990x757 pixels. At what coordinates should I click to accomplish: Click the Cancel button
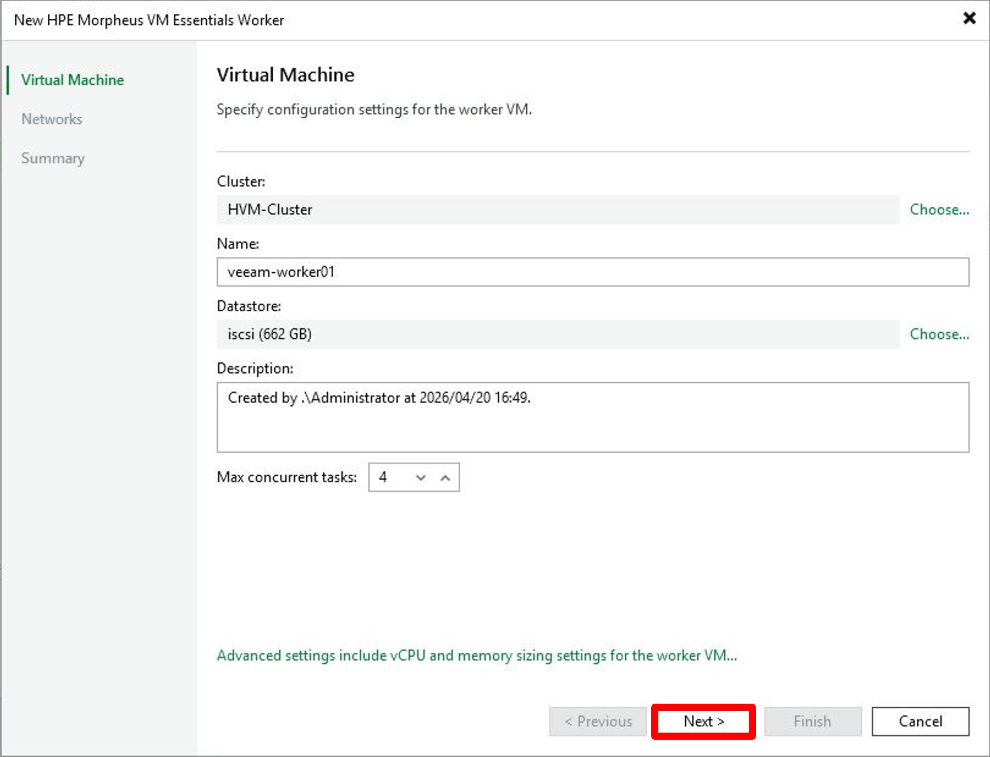[920, 721]
